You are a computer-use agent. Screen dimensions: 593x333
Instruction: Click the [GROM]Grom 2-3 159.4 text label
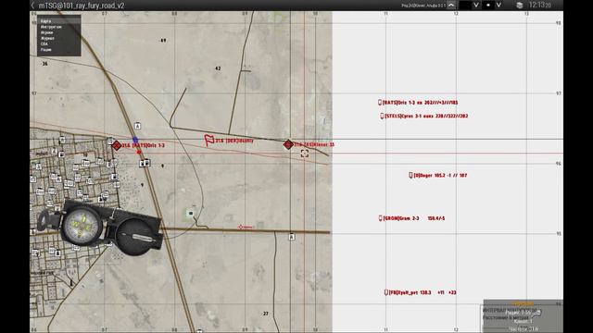pyautogui.click(x=414, y=218)
